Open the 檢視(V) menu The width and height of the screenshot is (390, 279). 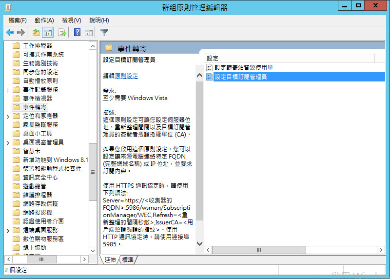(72, 20)
